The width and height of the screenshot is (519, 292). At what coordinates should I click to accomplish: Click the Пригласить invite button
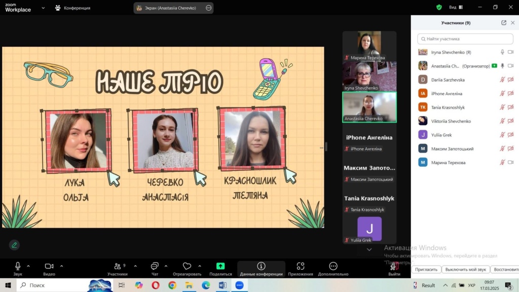[x=426, y=270]
